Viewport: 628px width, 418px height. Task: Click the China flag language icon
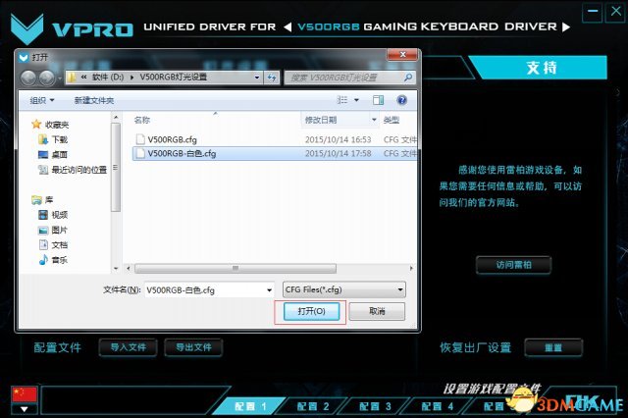pyautogui.click(x=24, y=394)
